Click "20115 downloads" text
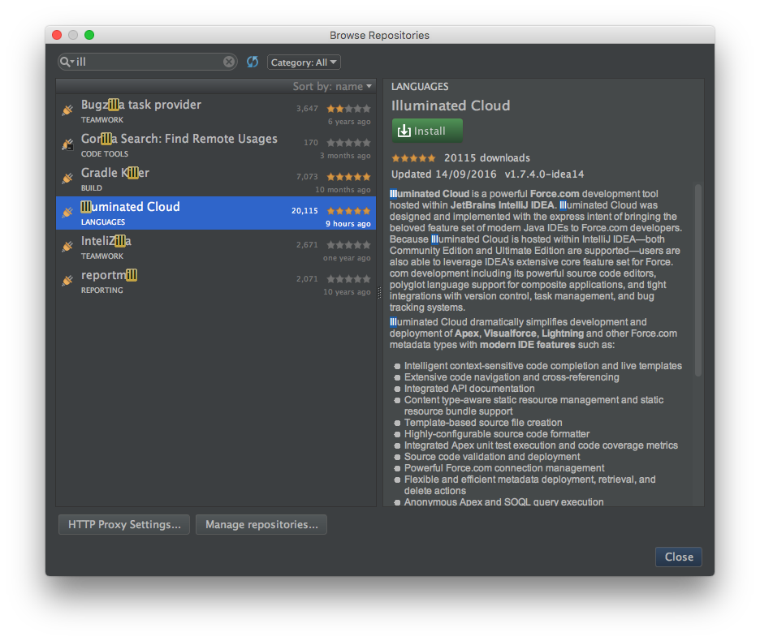 point(487,158)
